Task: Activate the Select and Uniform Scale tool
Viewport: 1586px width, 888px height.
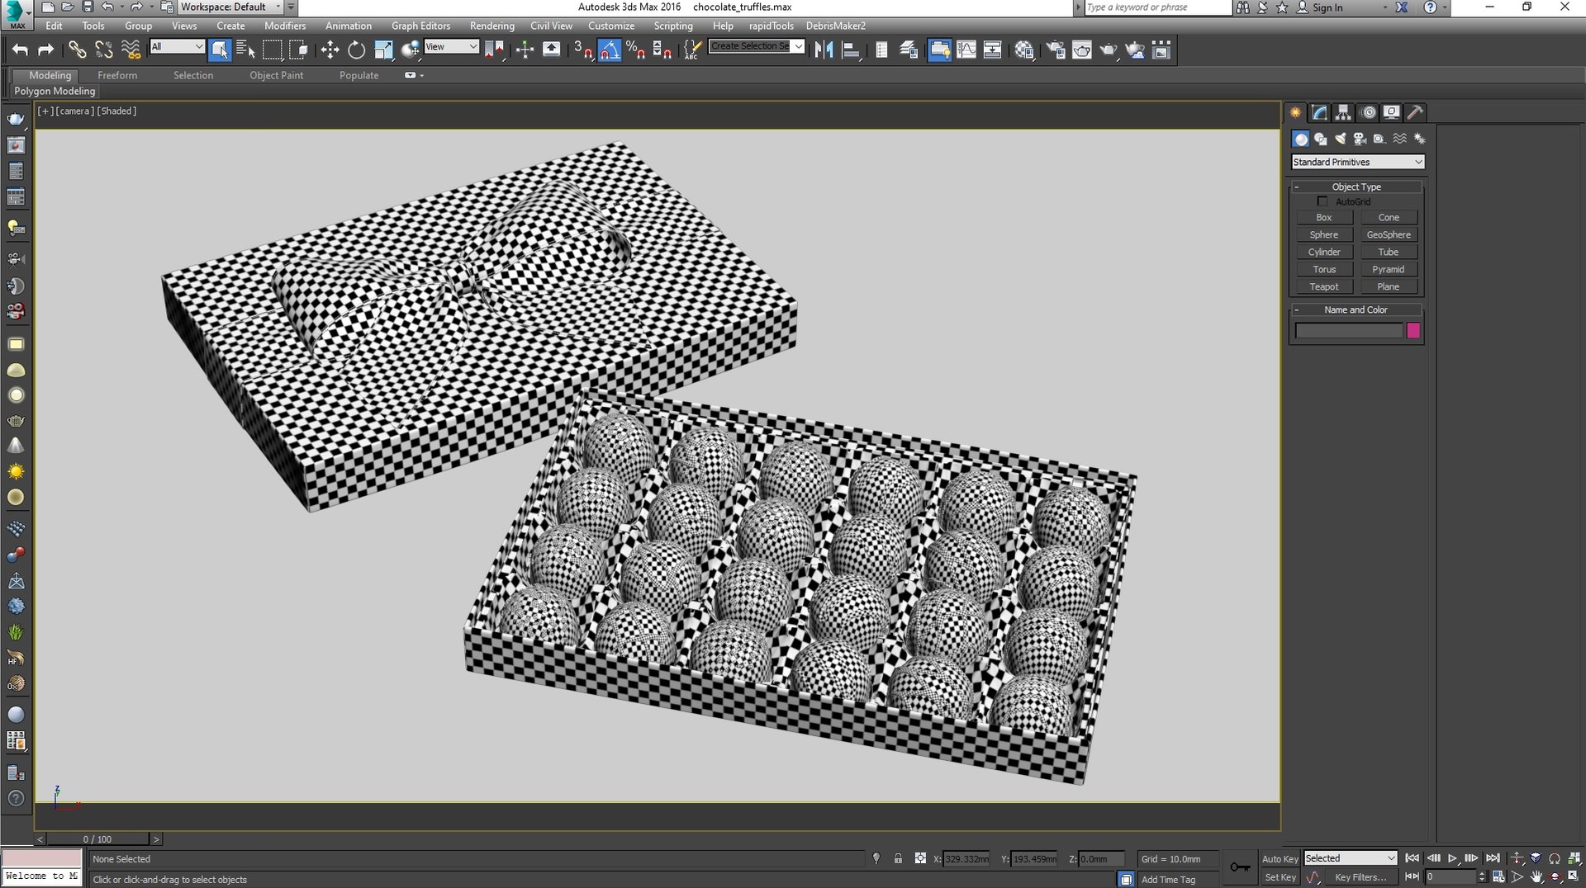Action: [383, 50]
